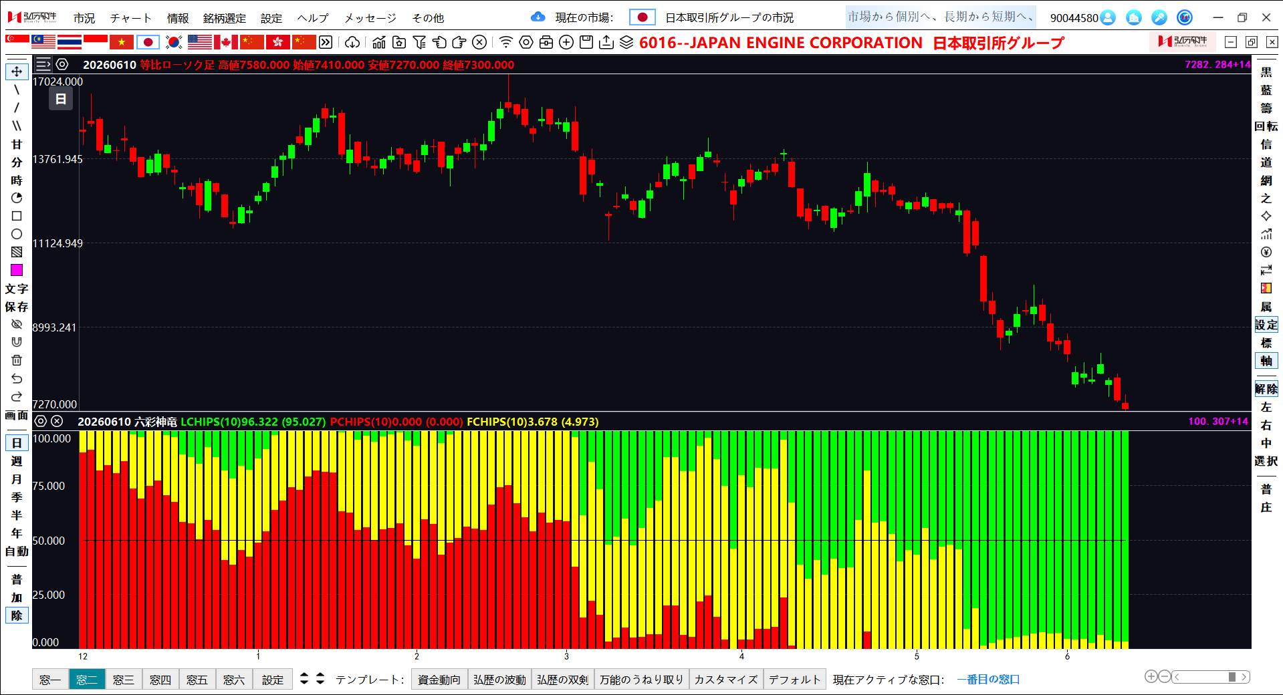Switch to the monthly (月) period

pyautogui.click(x=17, y=479)
